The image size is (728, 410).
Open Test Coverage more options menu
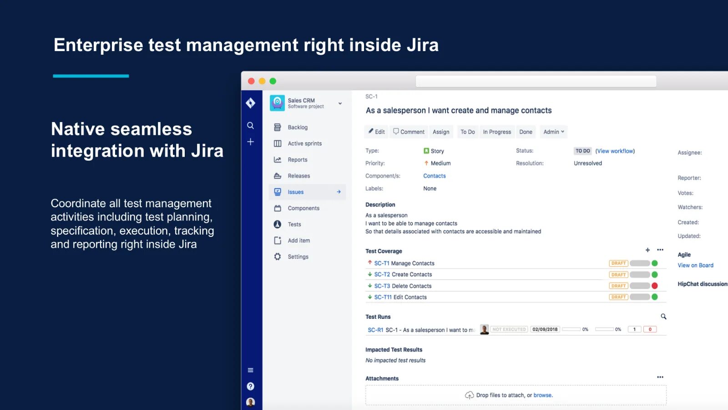point(660,250)
